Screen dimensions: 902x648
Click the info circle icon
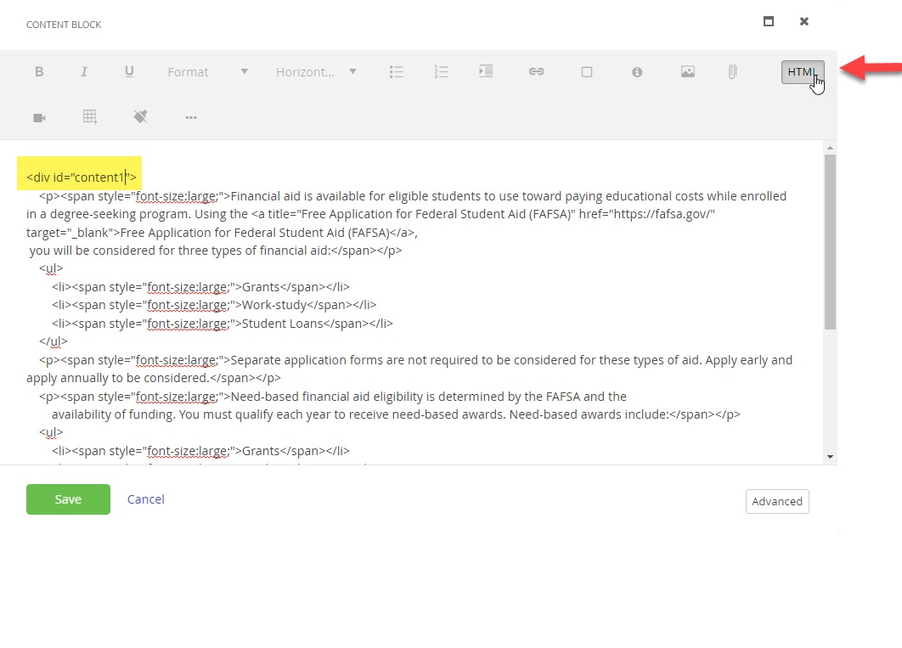tap(637, 72)
